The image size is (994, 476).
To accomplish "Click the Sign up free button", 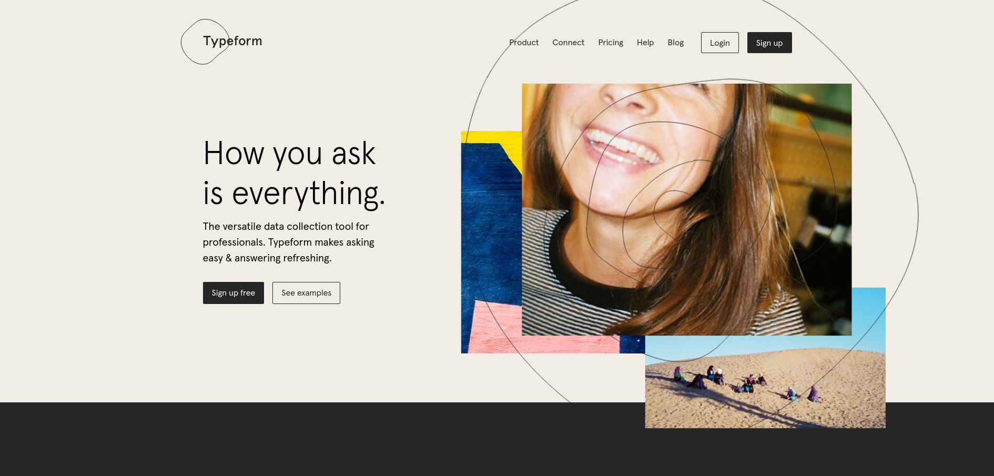I will 234,293.
